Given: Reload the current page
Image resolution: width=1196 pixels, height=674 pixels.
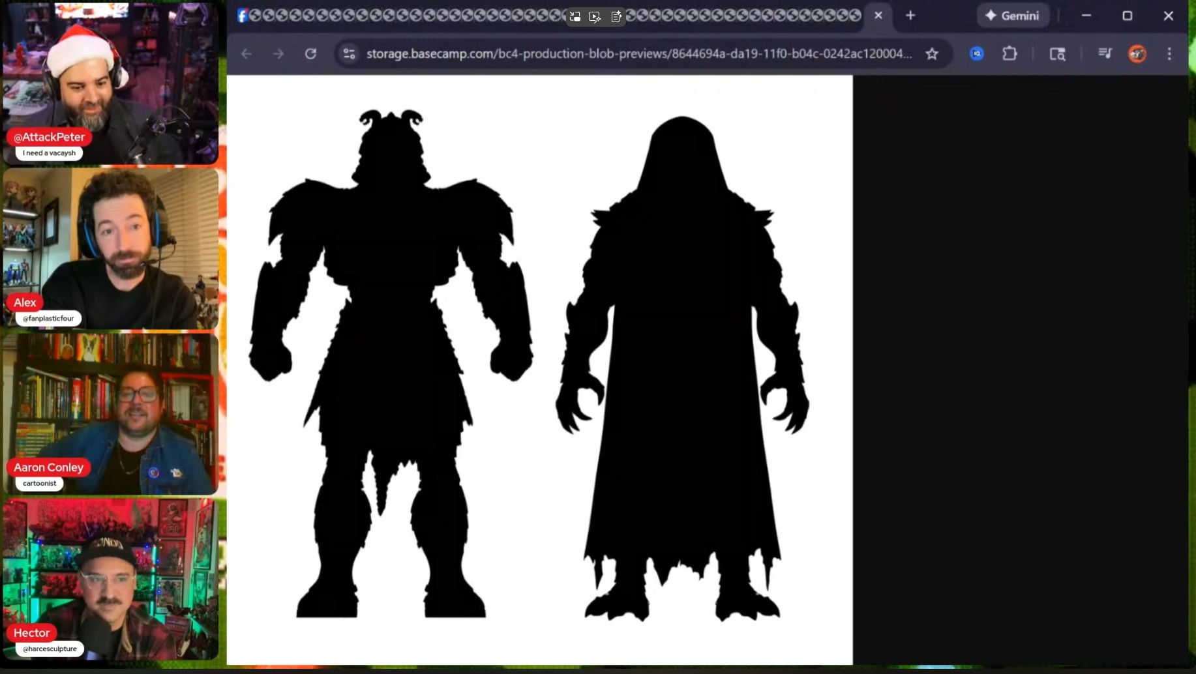Looking at the screenshot, I should click(310, 54).
